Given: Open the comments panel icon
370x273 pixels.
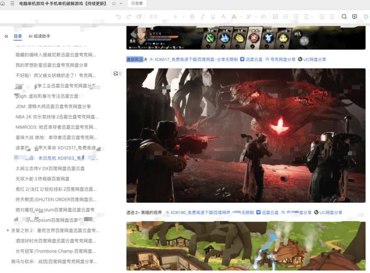Looking at the screenshot, I should [x=355, y=16].
